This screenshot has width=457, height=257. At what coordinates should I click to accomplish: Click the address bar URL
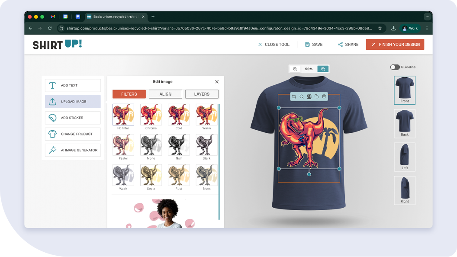click(219, 28)
